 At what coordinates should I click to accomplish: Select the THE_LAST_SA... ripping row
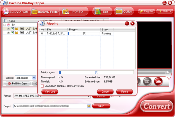point(76,33)
